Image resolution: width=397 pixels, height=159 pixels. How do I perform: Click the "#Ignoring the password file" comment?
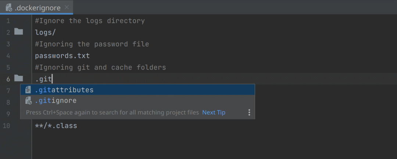[x=92, y=44]
